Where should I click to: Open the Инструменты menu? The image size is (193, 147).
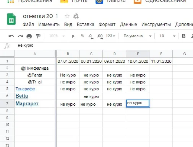156,24
